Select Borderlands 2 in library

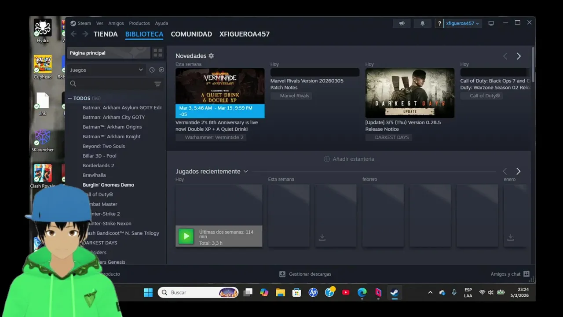(99, 166)
